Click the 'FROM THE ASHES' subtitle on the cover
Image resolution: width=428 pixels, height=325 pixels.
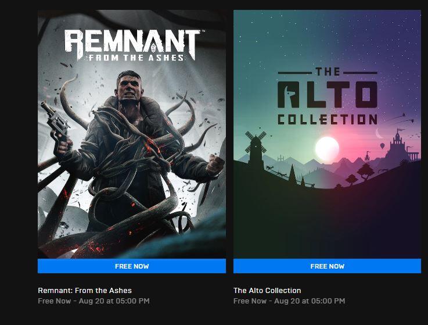(135, 57)
